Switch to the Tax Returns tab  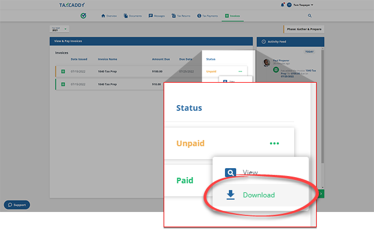pos(181,16)
